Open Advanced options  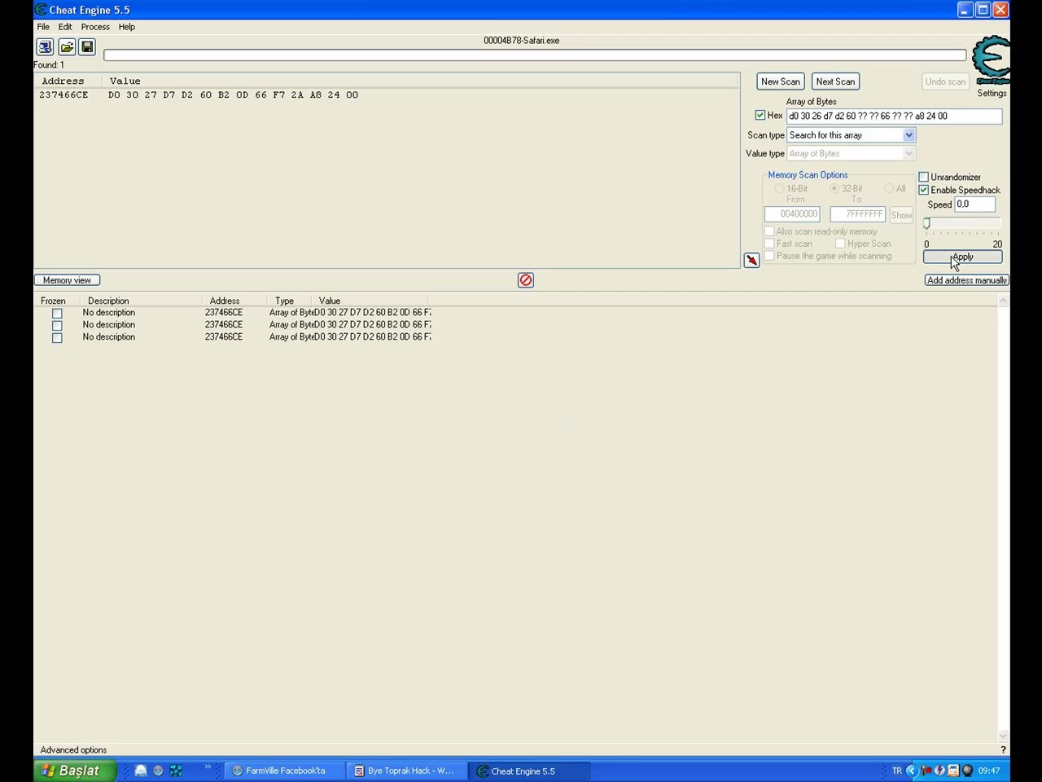click(73, 749)
